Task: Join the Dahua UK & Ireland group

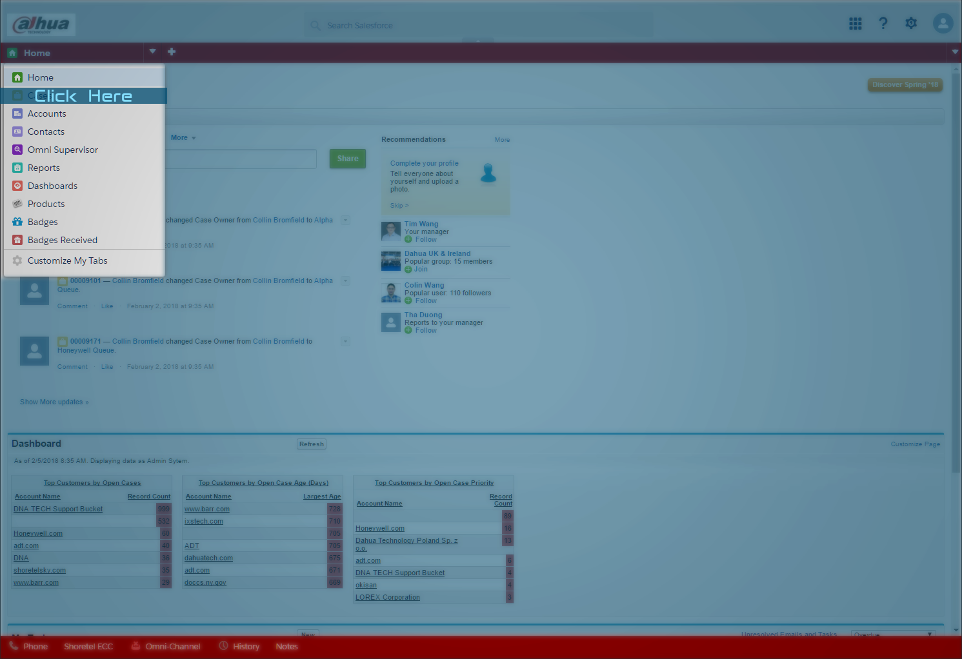Action: 416,270
